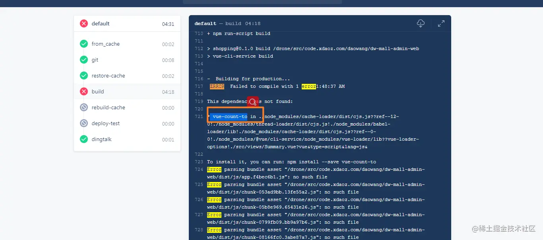Open the default stage header

click(x=127, y=24)
